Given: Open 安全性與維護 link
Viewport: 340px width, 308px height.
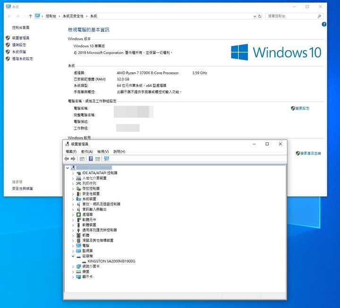Looking at the screenshot, I should pyautogui.click(x=22, y=188).
